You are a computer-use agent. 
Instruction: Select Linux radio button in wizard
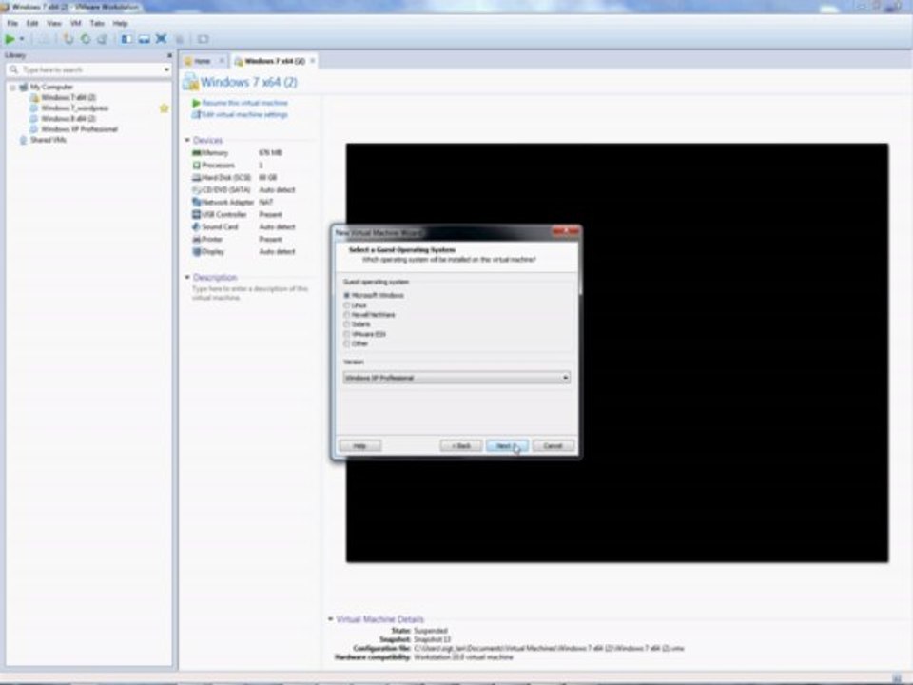[347, 305]
